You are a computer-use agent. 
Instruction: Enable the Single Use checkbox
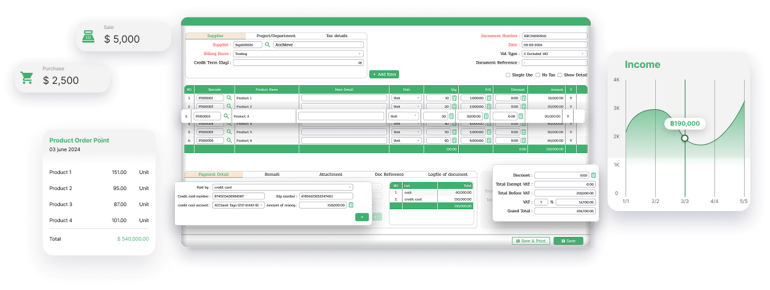coord(508,75)
